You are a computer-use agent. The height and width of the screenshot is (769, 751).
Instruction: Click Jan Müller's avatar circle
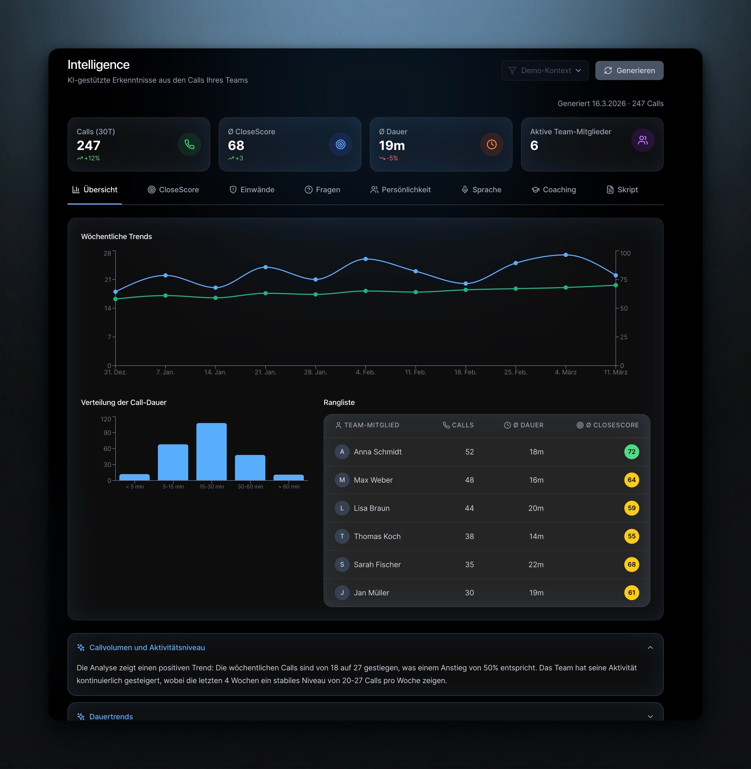342,592
